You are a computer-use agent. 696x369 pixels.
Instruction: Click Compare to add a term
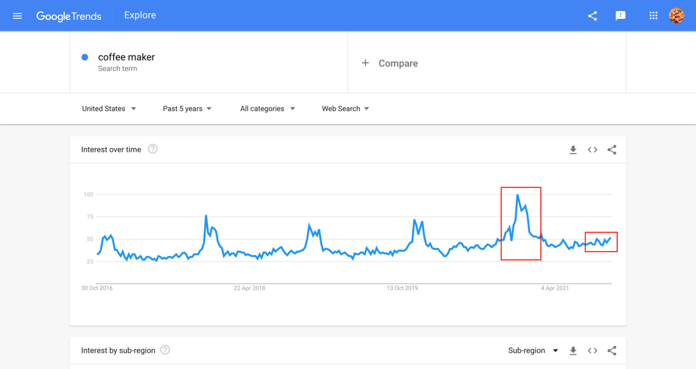click(x=390, y=63)
